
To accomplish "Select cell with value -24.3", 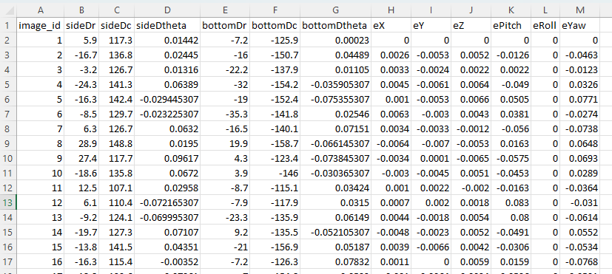I will pos(81,85).
